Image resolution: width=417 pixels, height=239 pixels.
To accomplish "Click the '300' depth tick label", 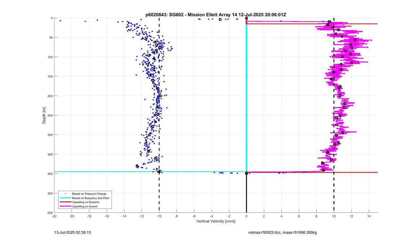I will tap(50, 135).
